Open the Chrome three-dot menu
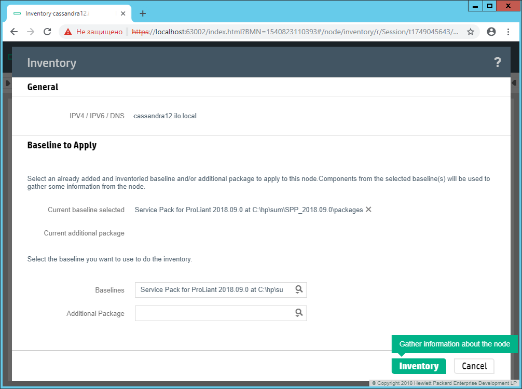The height and width of the screenshot is (389, 522). tap(509, 32)
